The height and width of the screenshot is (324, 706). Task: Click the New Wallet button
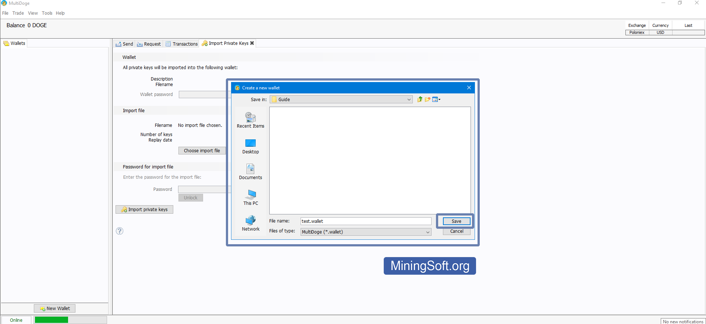pos(55,308)
